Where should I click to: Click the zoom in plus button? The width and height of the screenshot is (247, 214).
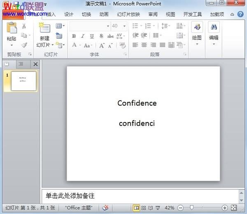click(225, 208)
